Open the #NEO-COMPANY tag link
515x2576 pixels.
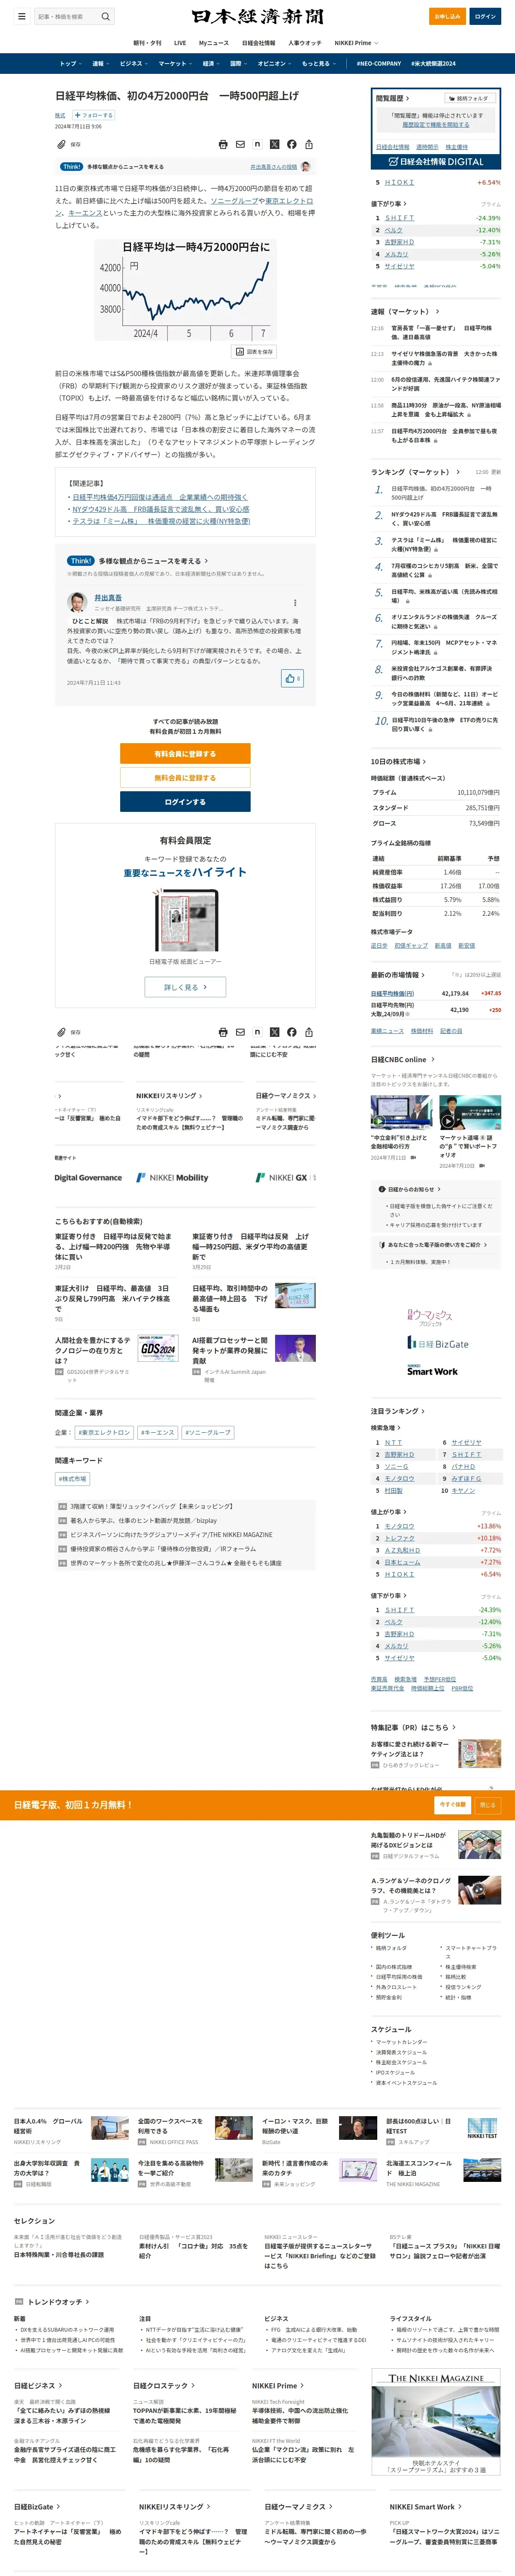(379, 63)
